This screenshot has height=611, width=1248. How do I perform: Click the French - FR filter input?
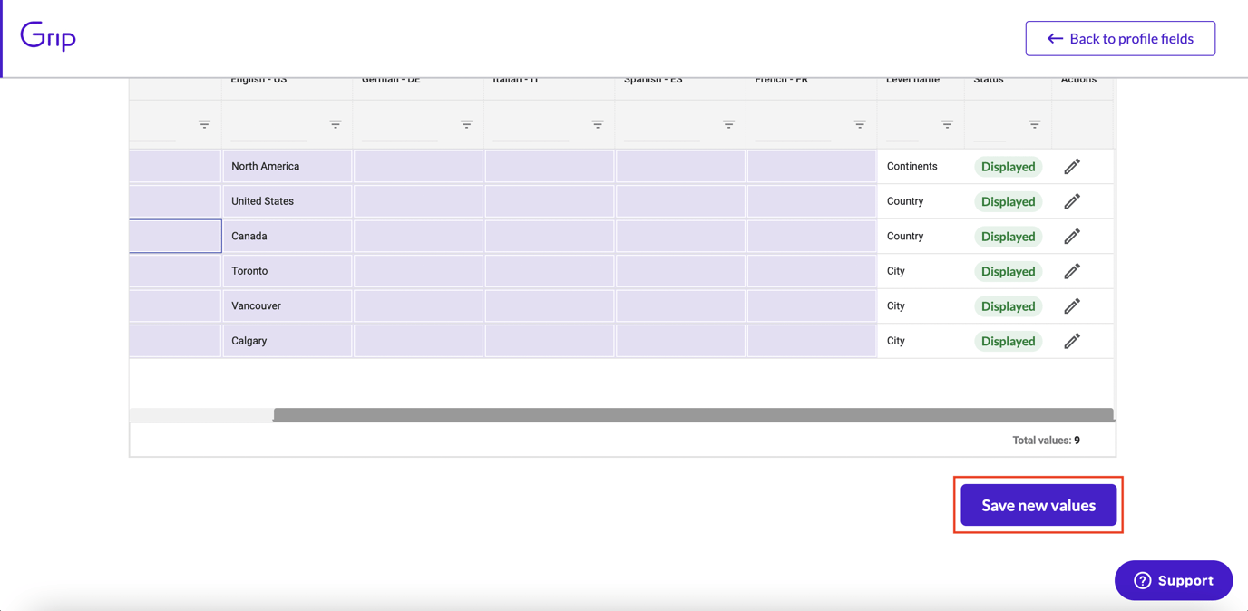click(793, 125)
